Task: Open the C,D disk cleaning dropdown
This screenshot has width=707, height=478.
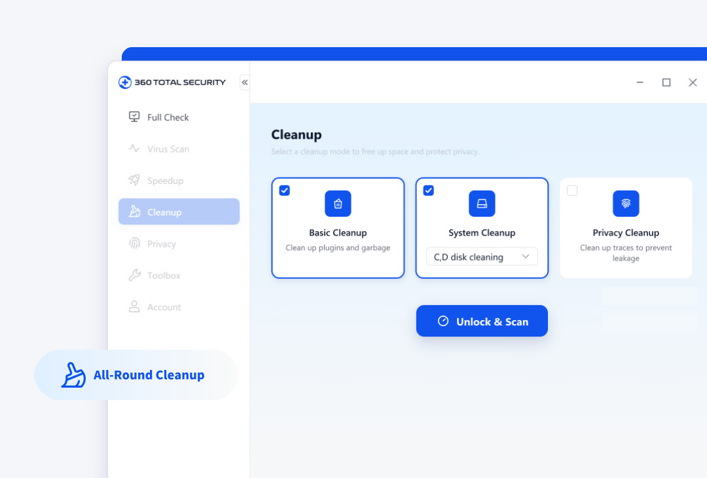Action: [482, 257]
